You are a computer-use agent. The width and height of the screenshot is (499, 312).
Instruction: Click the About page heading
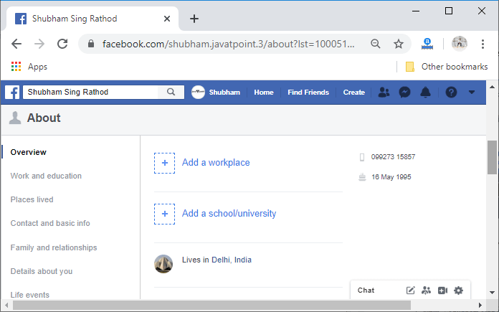(44, 118)
